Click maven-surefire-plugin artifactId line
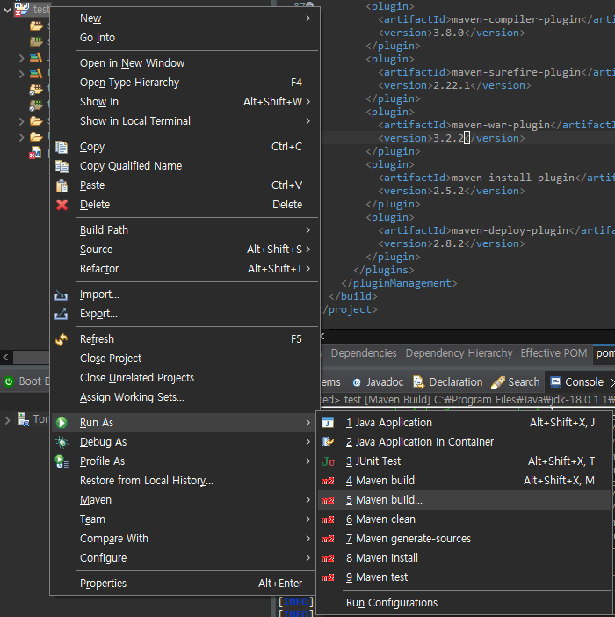Screen dimensions: 615x617 pyautogui.click(x=496, y=72)
